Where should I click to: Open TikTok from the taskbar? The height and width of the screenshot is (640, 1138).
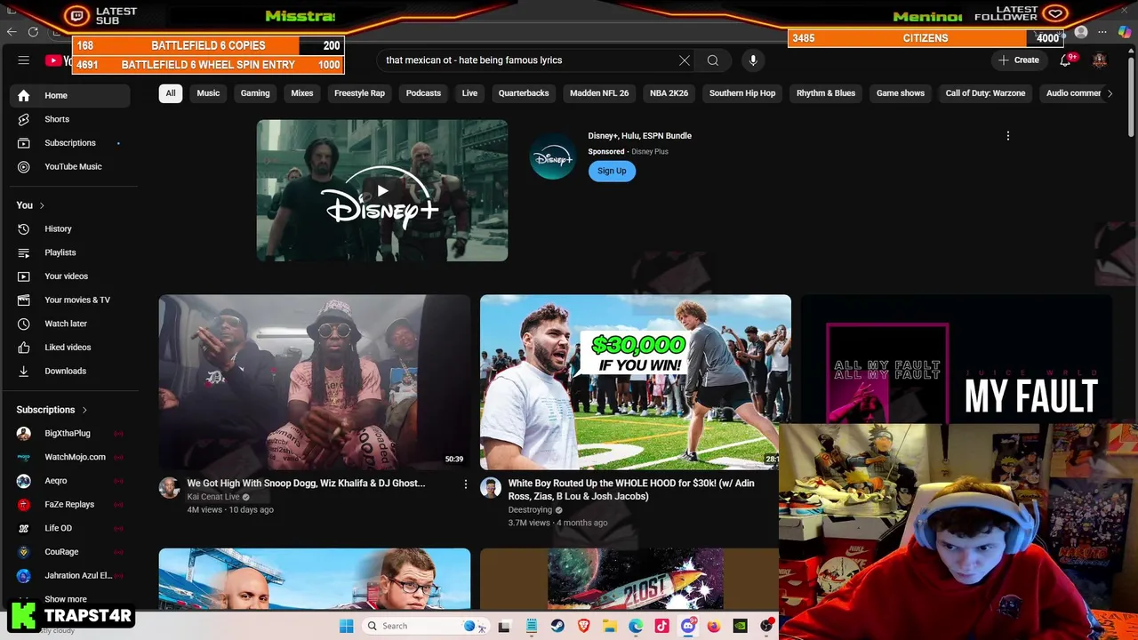tap(661, 626)
